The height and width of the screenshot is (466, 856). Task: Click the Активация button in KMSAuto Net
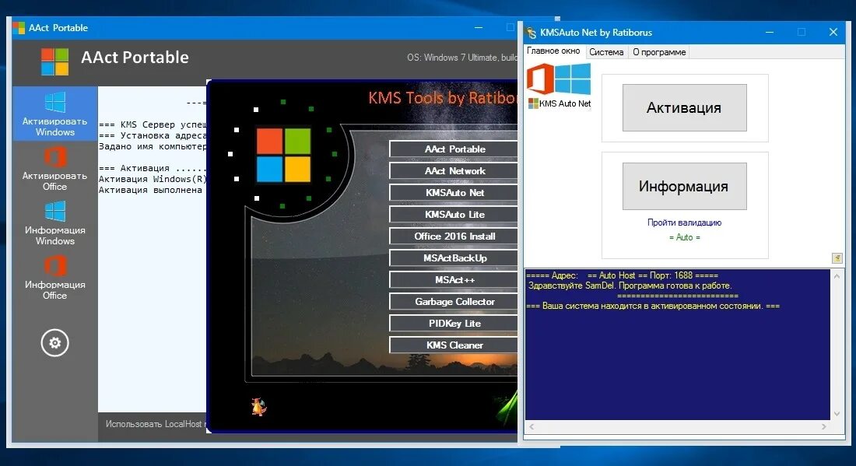[x=685, y=107]
